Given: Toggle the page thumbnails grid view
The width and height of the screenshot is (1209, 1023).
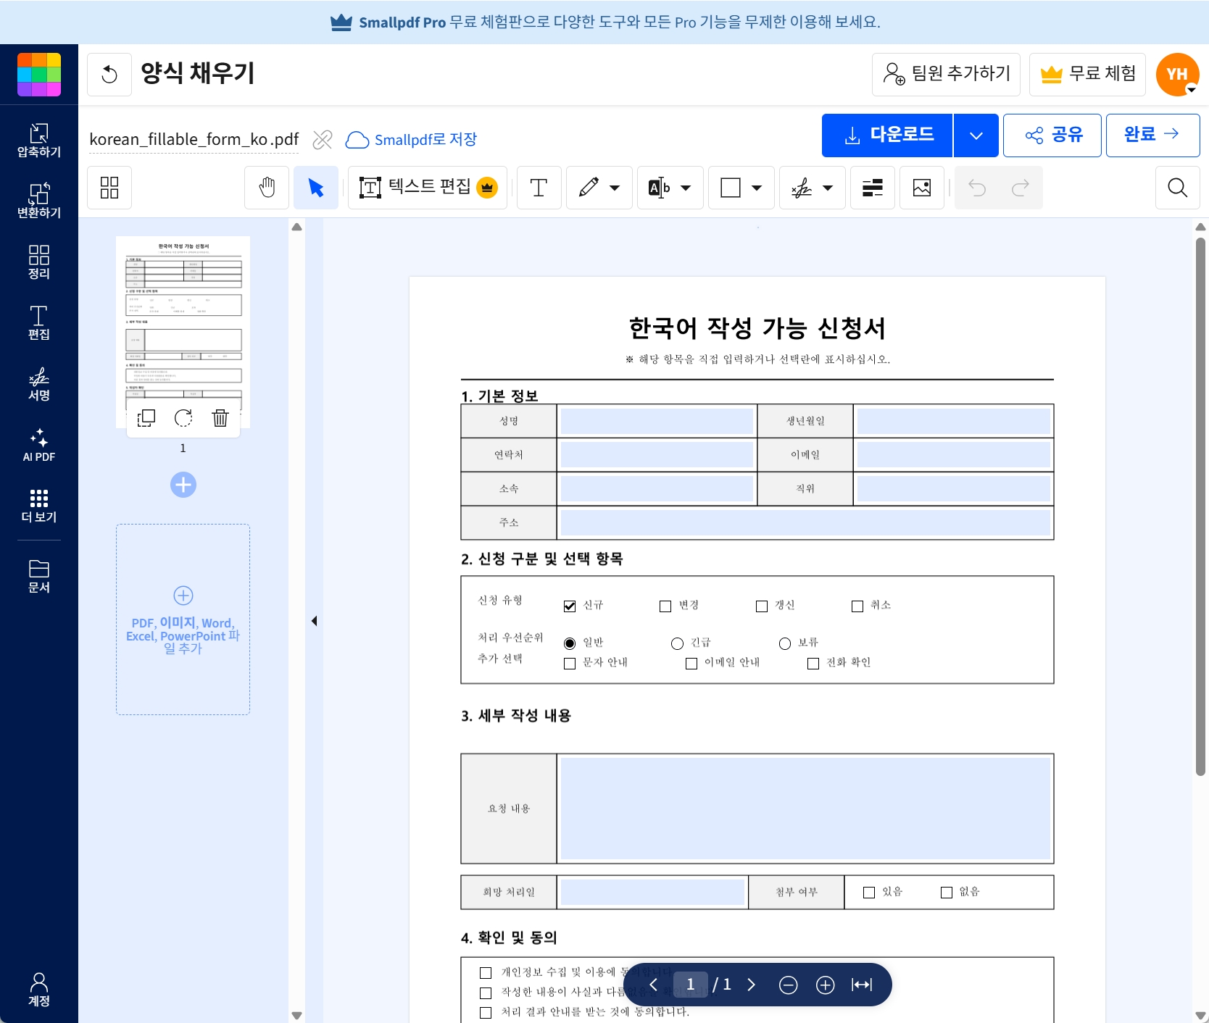Looking at the screenshot, I should point(109,188).
